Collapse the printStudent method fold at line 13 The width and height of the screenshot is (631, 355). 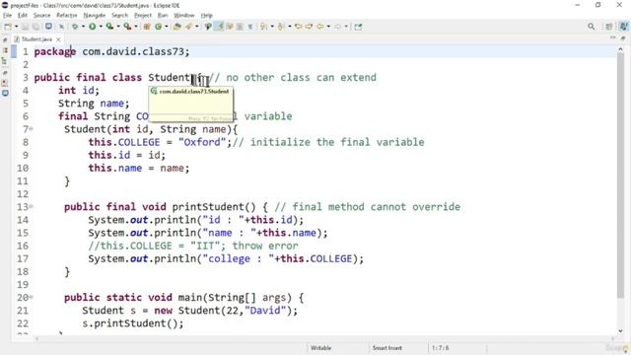pos(31,207)
